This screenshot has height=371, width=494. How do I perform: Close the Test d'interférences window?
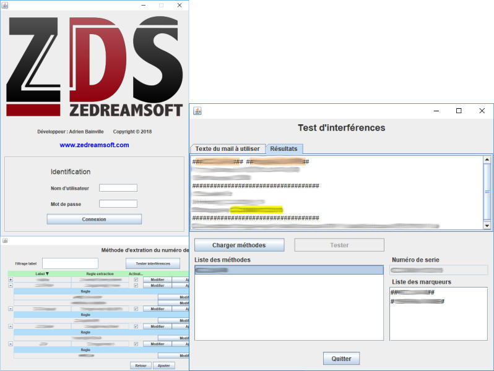(x=482, y=111)
